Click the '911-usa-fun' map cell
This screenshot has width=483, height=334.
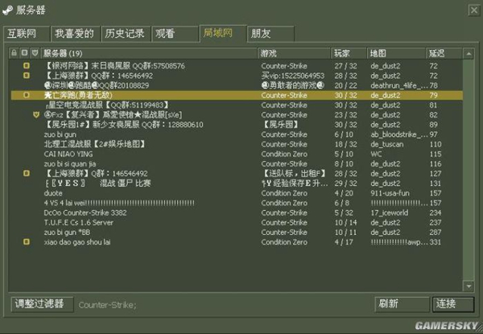pyautogui.click(x=390, y=193)
